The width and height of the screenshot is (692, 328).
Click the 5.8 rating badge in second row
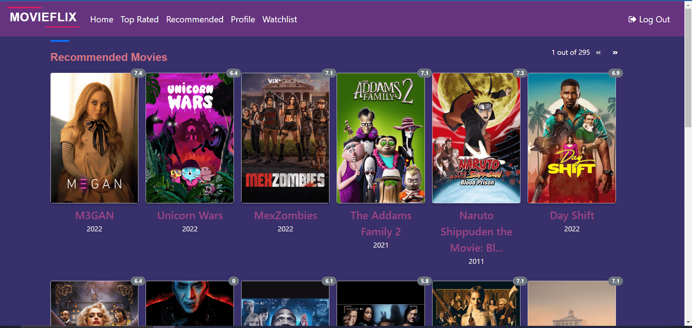[425, 281]
